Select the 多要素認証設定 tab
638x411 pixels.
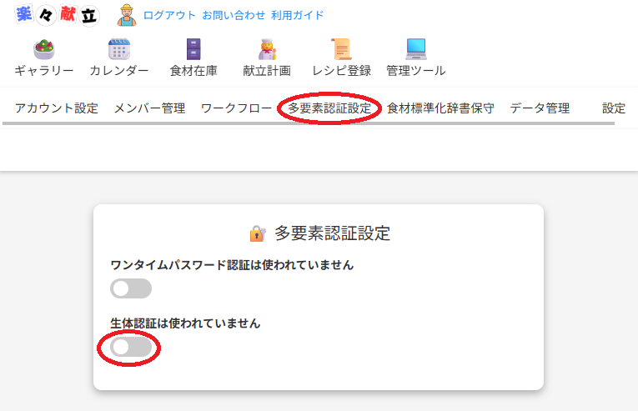tap(329, 108)
